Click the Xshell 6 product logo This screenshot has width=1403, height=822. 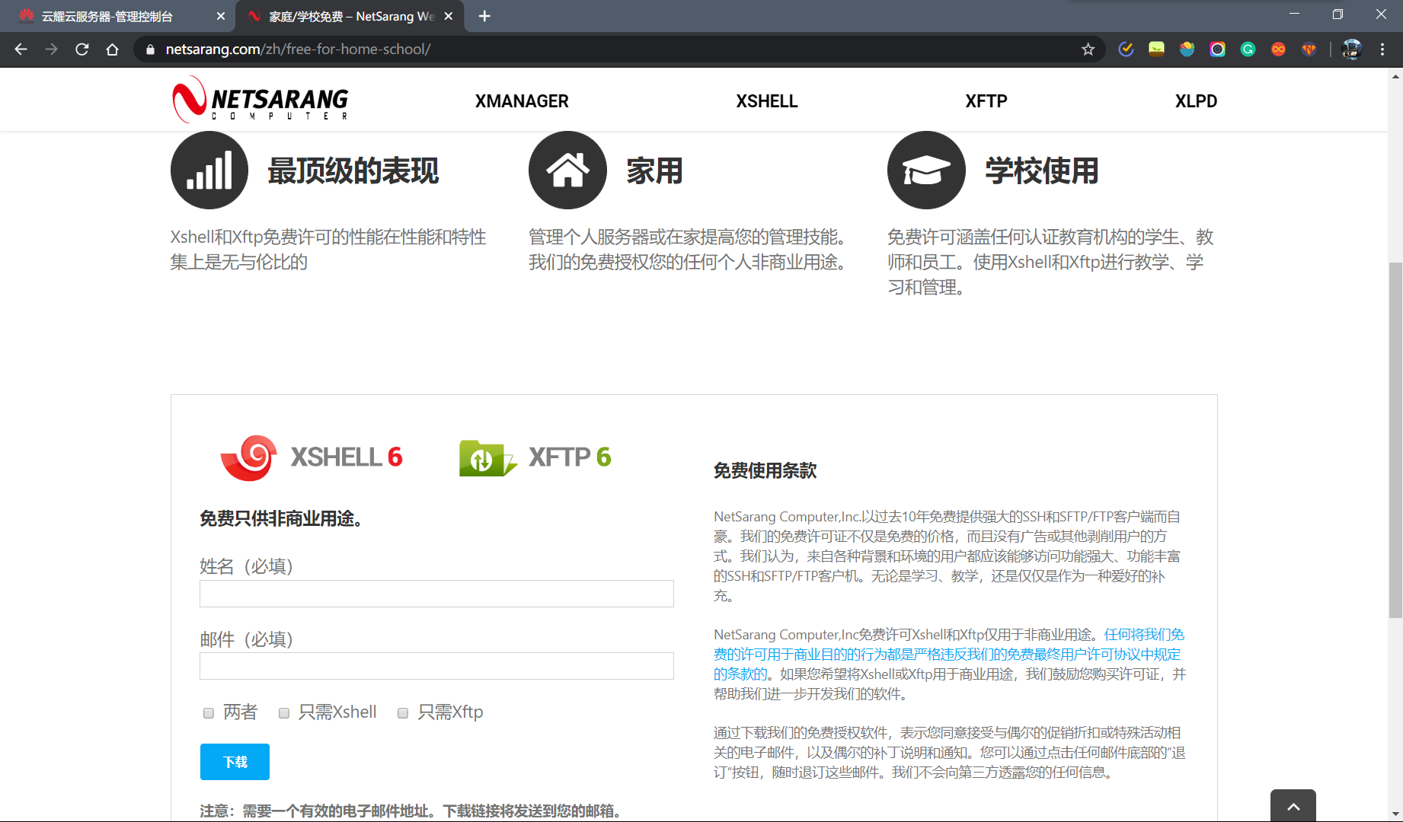312,457
